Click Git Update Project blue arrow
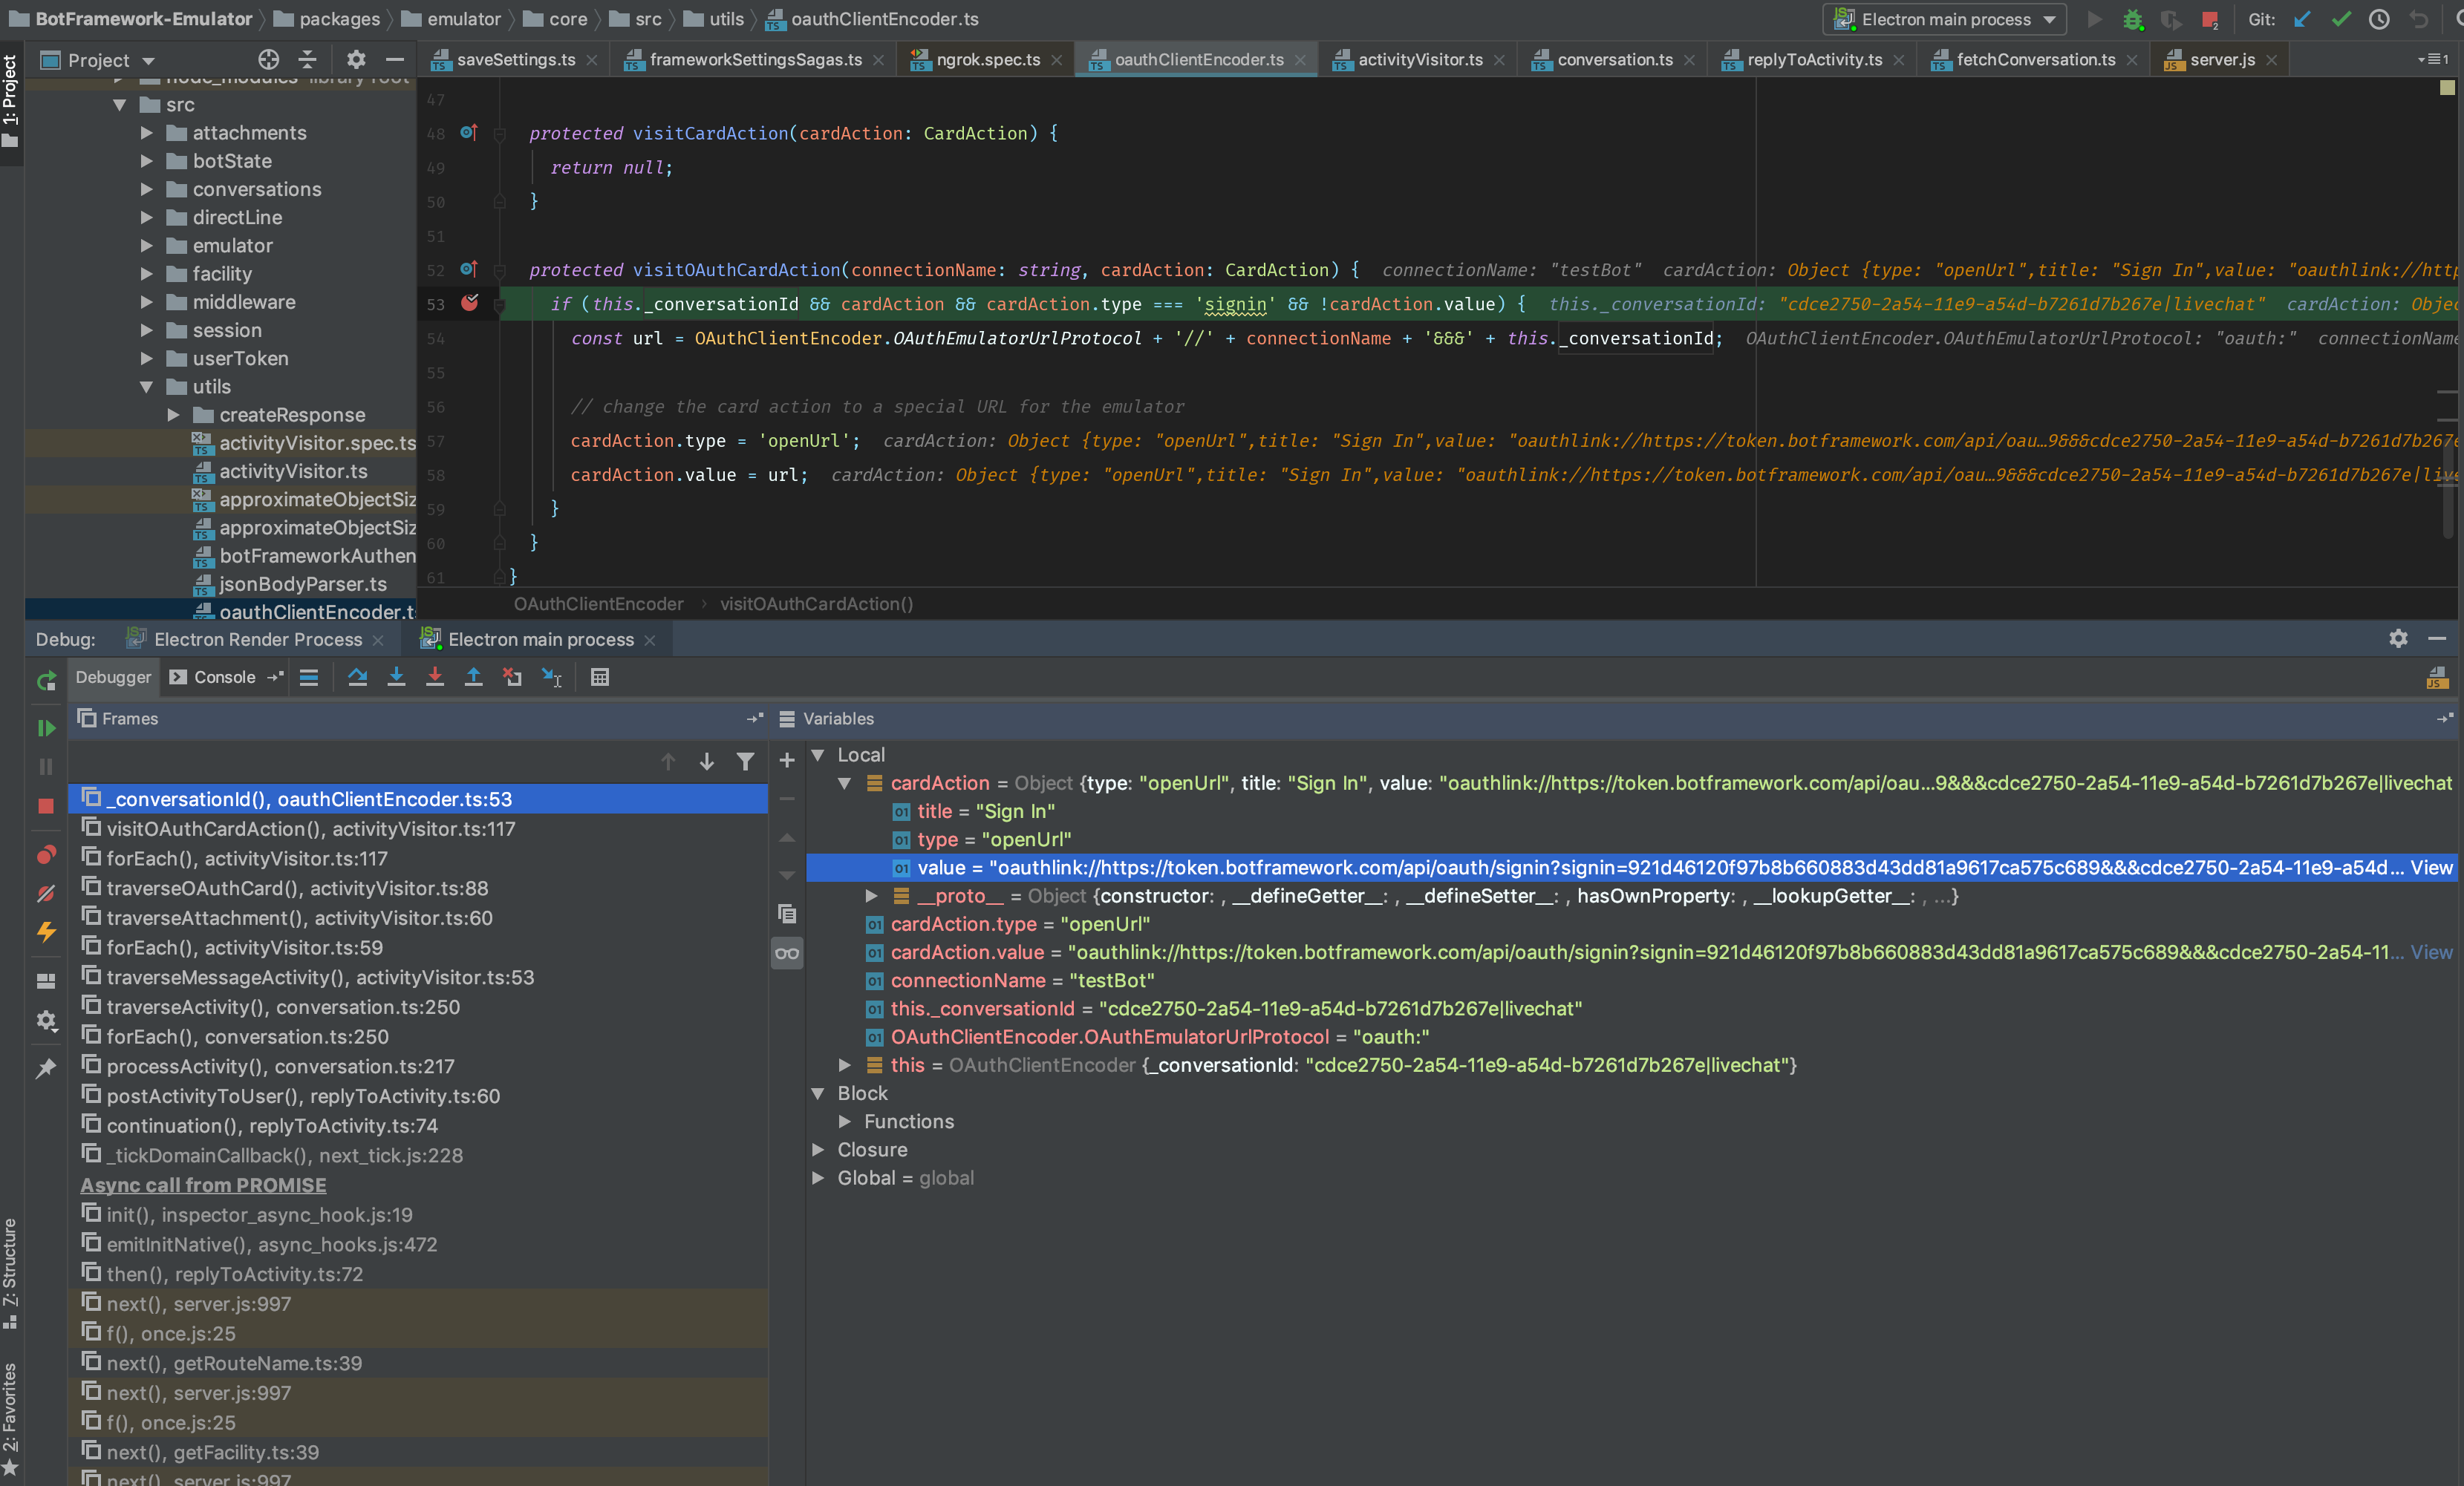The image size is (2464, 1486). click(2302, 19)
